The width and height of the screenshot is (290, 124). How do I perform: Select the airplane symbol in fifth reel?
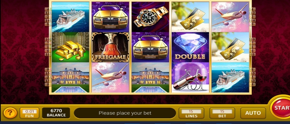(x=230, y=17)
